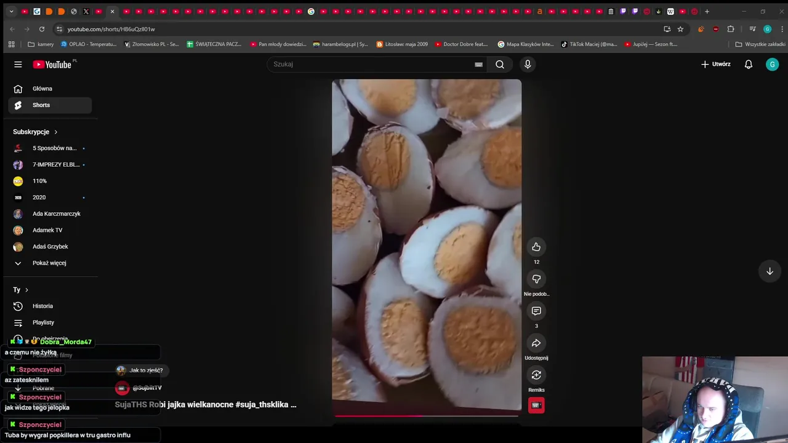Open the Złomowisko PL bookmark
The height and width of the screenshot is (443, 788).
click(151, 44)
